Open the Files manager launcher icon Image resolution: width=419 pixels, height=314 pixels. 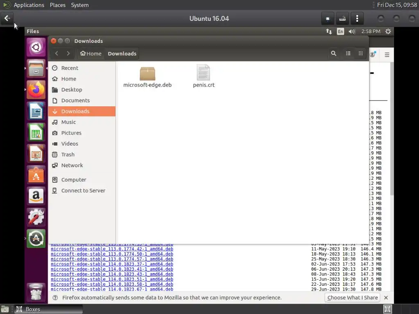36,68
